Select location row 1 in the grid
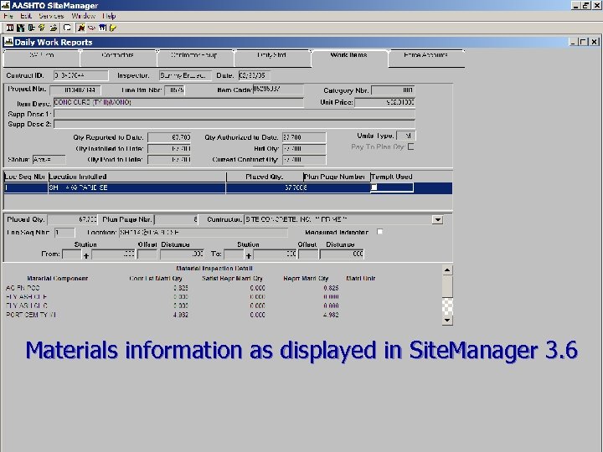The height and width of the screenshot is (452, 603). pos(228,187)
